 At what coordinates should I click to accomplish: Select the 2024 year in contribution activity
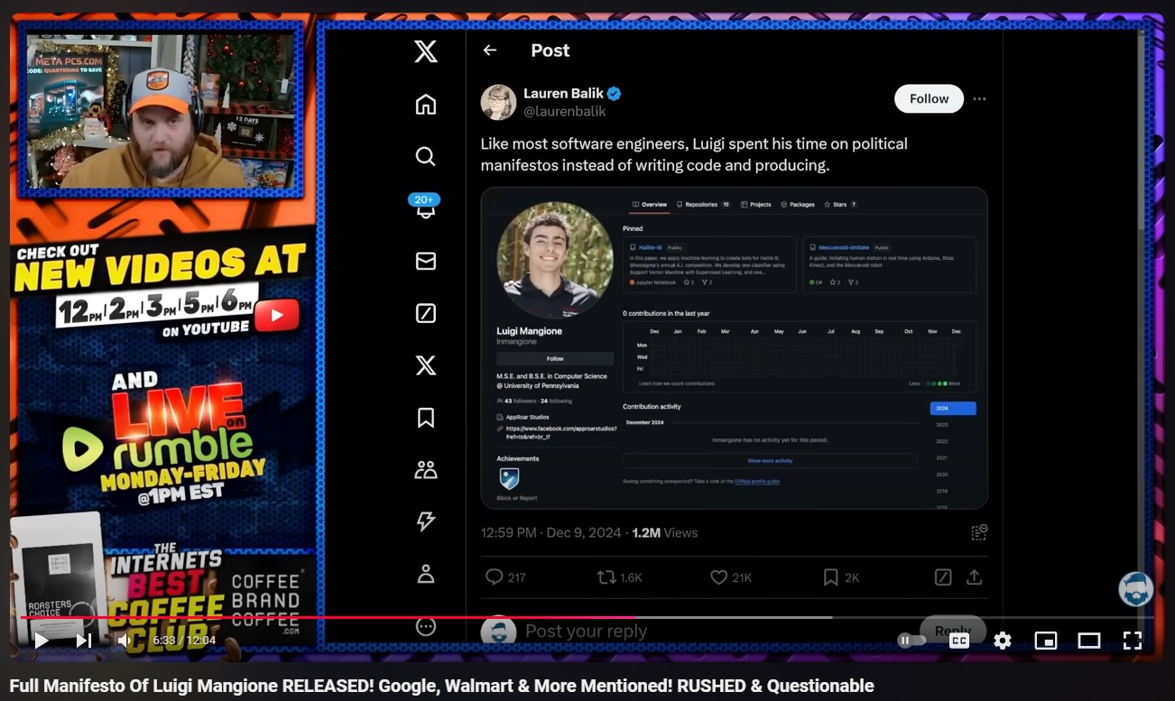click(952, 409)
